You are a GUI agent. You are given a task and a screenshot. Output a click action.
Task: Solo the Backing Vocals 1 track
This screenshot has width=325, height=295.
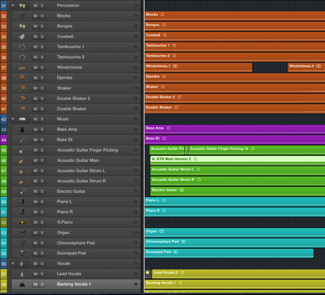[42, 284]
